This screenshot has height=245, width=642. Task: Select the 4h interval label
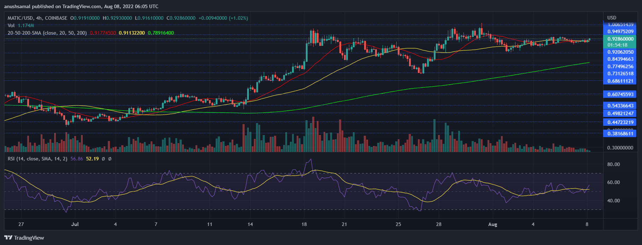39,18
